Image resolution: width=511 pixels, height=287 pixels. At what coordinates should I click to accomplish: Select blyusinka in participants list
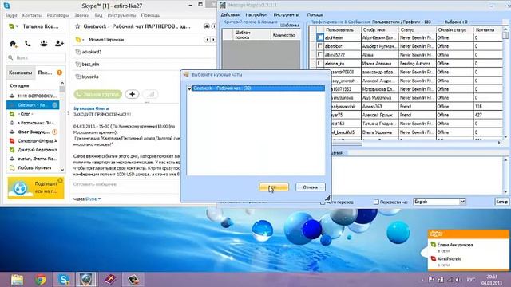point(87,77)
